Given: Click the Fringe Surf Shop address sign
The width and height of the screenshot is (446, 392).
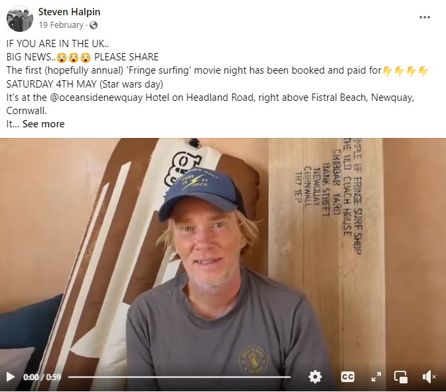Looking at the screenshot, I should 328,196.
